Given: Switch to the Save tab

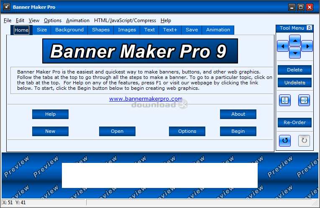Looking at the screenshot, I should point(192,30).
